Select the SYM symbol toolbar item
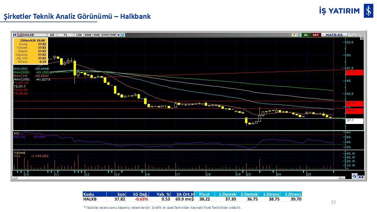 (x=105, y=35)
